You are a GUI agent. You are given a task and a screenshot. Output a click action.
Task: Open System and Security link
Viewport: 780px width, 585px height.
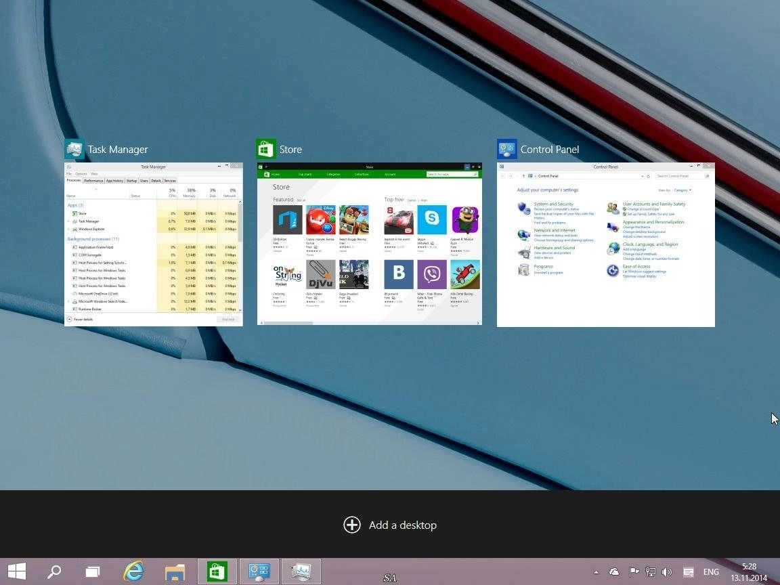coord(554,204)
